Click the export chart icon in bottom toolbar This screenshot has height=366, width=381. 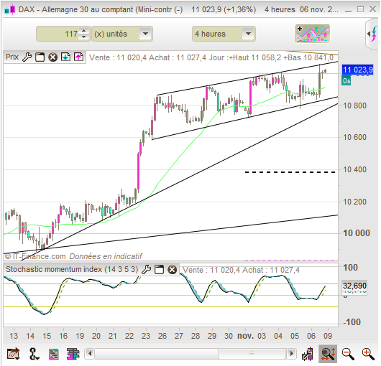point(13,353)
